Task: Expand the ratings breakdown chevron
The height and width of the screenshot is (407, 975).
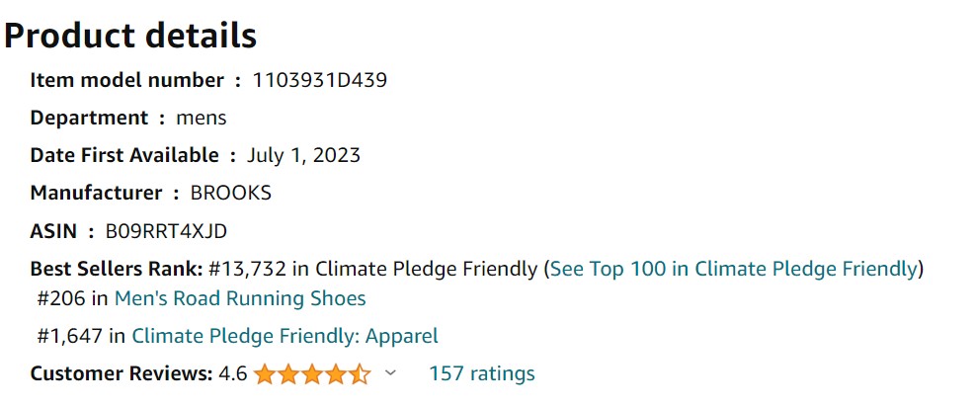Action: click(390, 373)
